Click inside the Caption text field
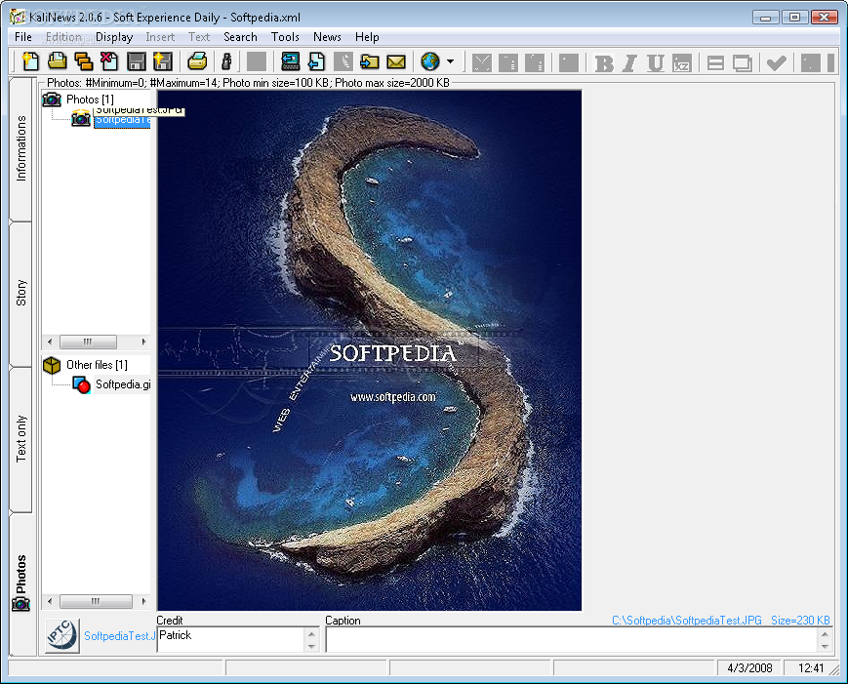 [x=570, y=639]
